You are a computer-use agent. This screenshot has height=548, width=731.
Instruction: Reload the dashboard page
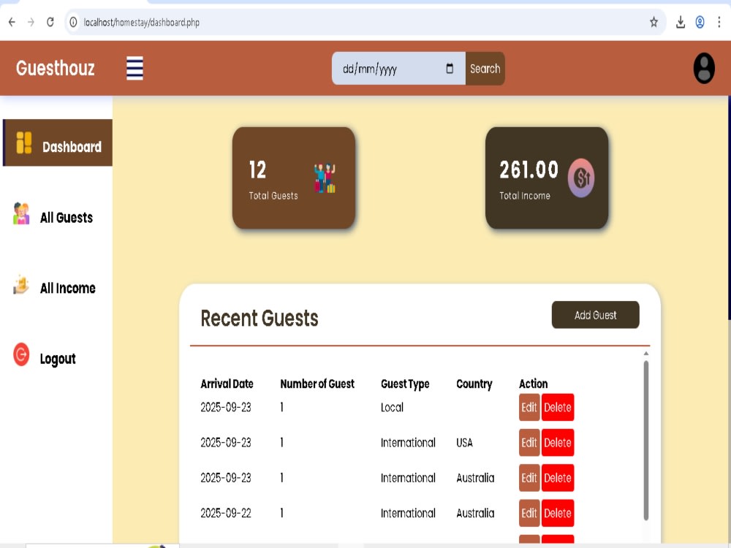[50, 22]
